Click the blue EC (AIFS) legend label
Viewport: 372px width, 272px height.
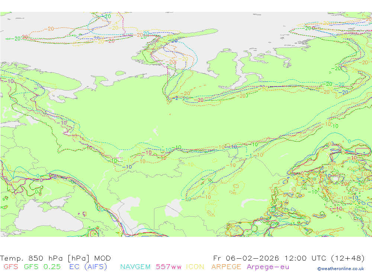(88, 267)
